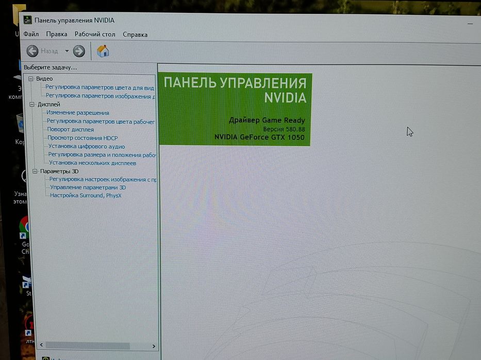This screenshot has width=481, height=360.
Task: Open the Home page icon
Action: pos(103,51)
